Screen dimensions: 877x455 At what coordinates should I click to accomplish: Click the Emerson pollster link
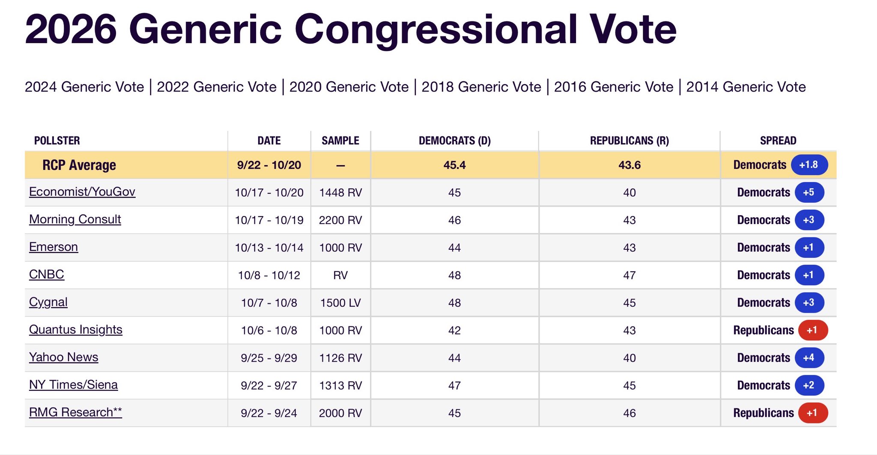coord(54,247)
